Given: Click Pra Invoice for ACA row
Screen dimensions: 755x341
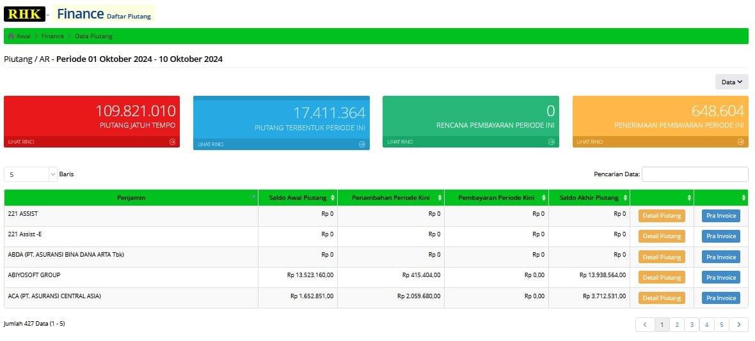Looking at the screenshot, I should [720, 298].
